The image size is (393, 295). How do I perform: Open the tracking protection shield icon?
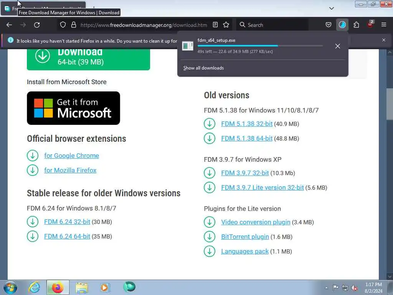[63, 25]
